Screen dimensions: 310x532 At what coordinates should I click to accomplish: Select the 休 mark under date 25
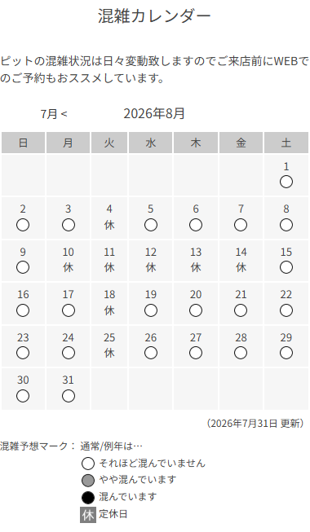point(109,354)
